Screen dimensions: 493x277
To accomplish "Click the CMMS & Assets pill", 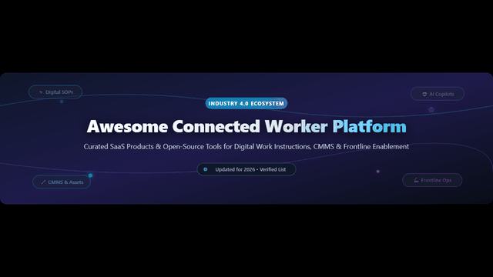I will (x=62, y=182).
